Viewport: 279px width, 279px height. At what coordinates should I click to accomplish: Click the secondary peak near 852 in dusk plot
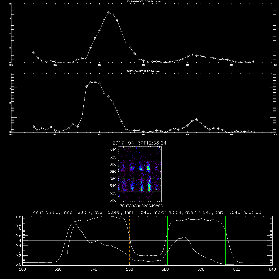pyautogui.click(x=196, y=120)
